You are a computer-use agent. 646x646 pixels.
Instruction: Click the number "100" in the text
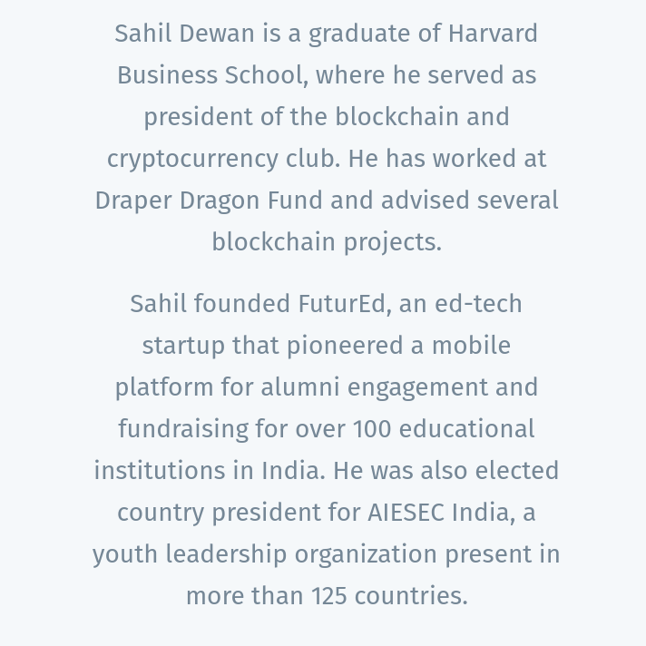(x=372, y=429)
